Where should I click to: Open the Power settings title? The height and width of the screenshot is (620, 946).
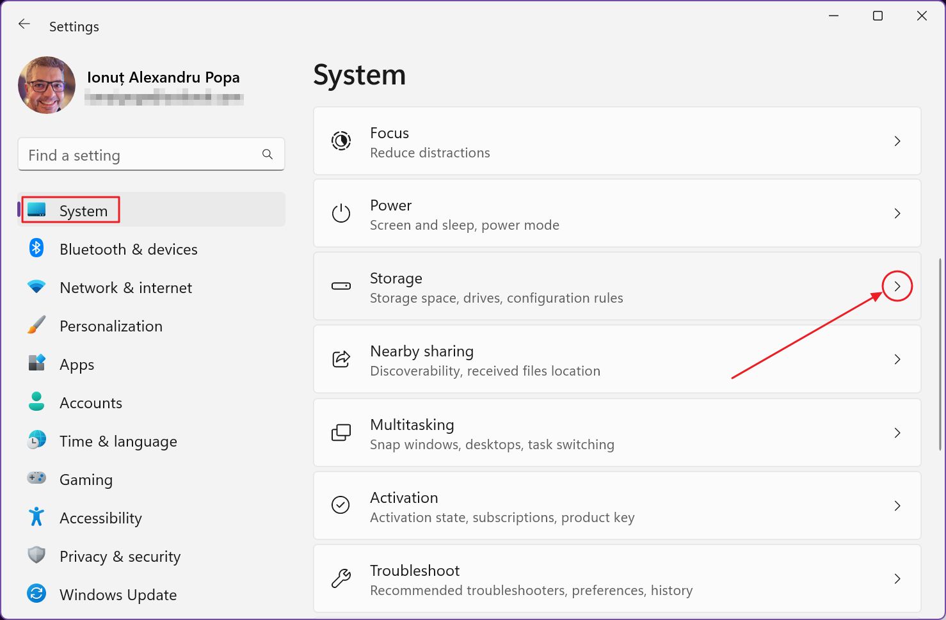click(x=390, y=205)
